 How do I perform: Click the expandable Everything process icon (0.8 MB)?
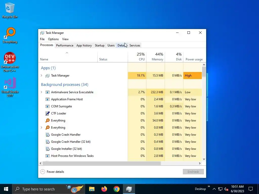pos(47,128)
